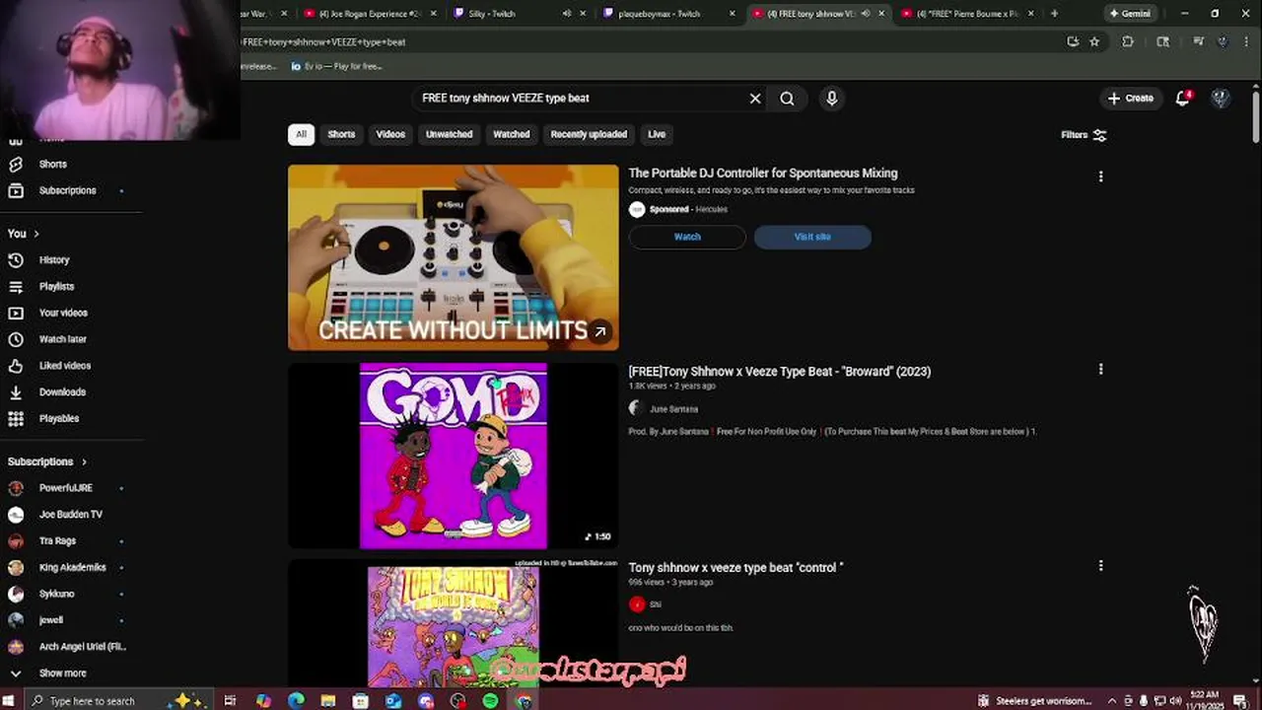Expand Show more subscriptions
Image resolution: width=1262 pixels, height=710 pixels.
coord(64,673)
